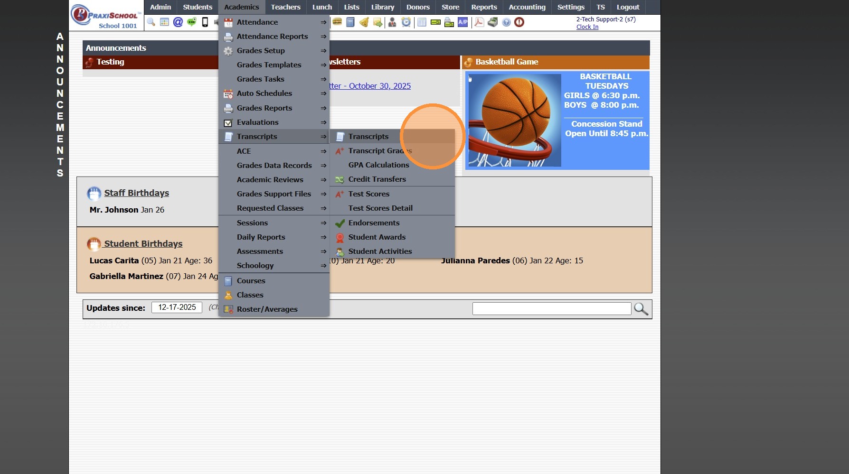
Task: Expand the Grades Templates submenu
Action: coord(274,65)
